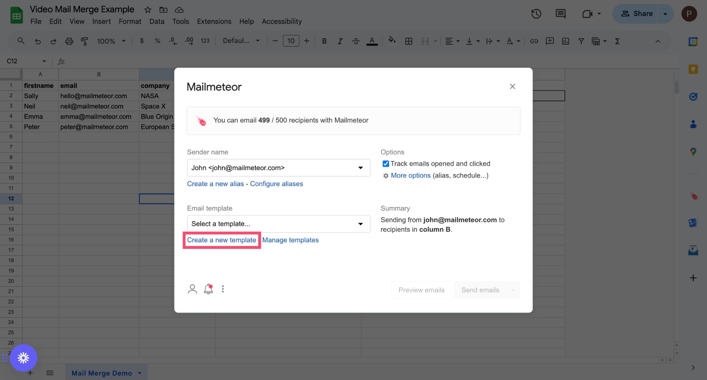The image size is (707, 380).
Task: Open the font family dropdown
Action: (x=241, y=41)
